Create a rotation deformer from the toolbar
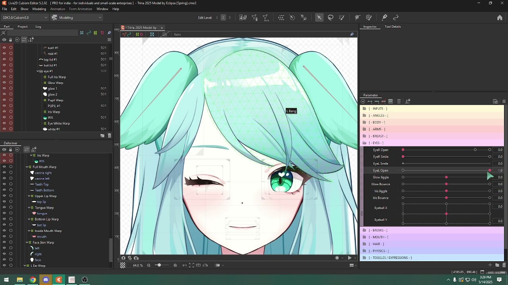This screenshot has height=285, width=508. (x=292, y=17)
